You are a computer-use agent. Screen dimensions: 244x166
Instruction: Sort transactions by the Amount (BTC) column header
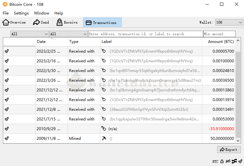(221, 42)
